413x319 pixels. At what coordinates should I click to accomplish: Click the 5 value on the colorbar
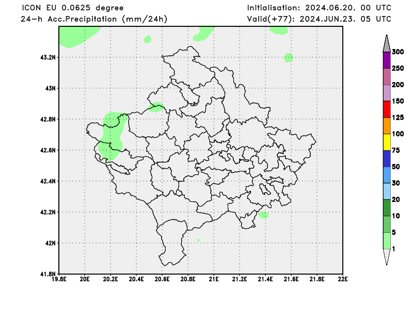pyautogui.click(x=394, y=232)
